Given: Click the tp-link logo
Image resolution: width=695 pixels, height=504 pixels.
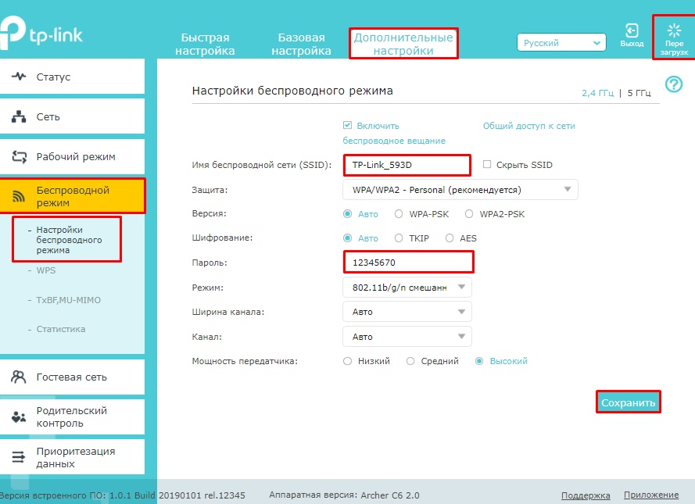Looking at the screenshot, I should click(41, 34).
